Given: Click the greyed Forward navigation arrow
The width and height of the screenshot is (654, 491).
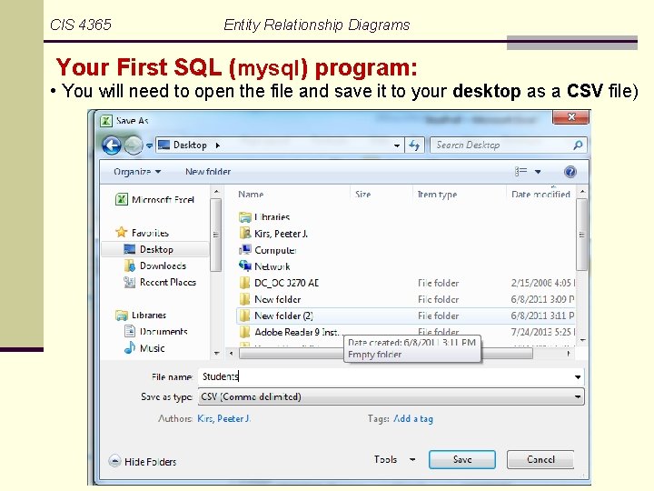Looking at the screenshot, I should click(133, 145).
